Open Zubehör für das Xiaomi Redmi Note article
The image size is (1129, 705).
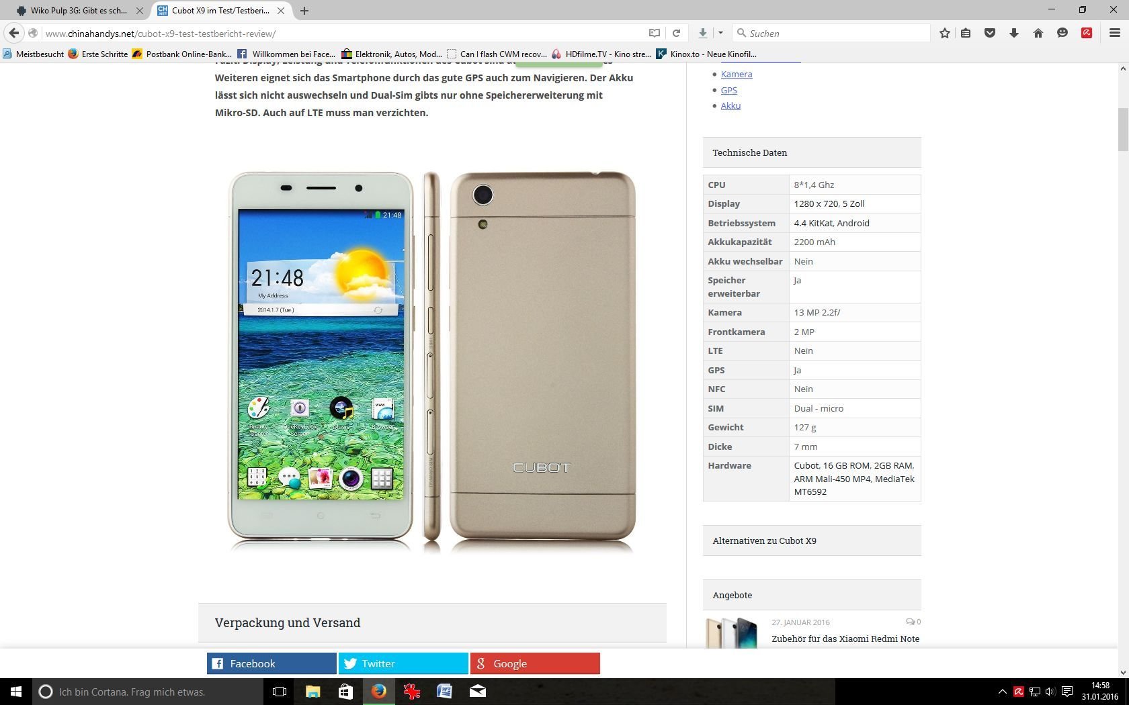click(845, 639)
